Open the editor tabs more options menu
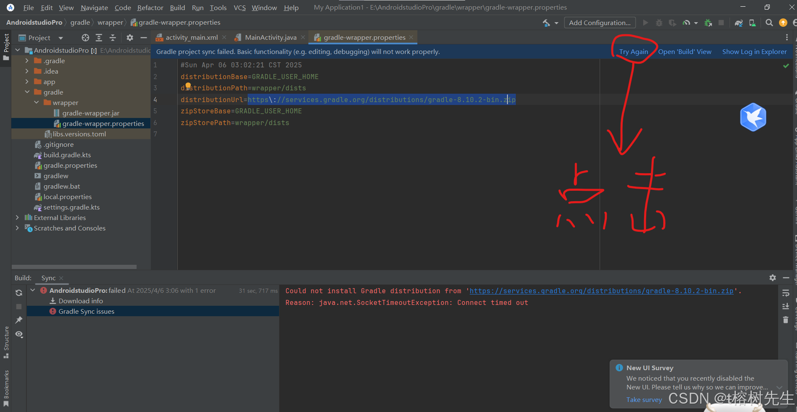The image size is (797, 412). 787,37
